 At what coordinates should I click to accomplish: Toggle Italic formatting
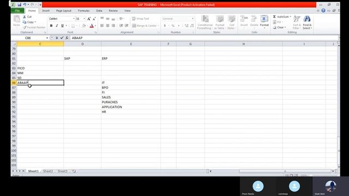57,26
